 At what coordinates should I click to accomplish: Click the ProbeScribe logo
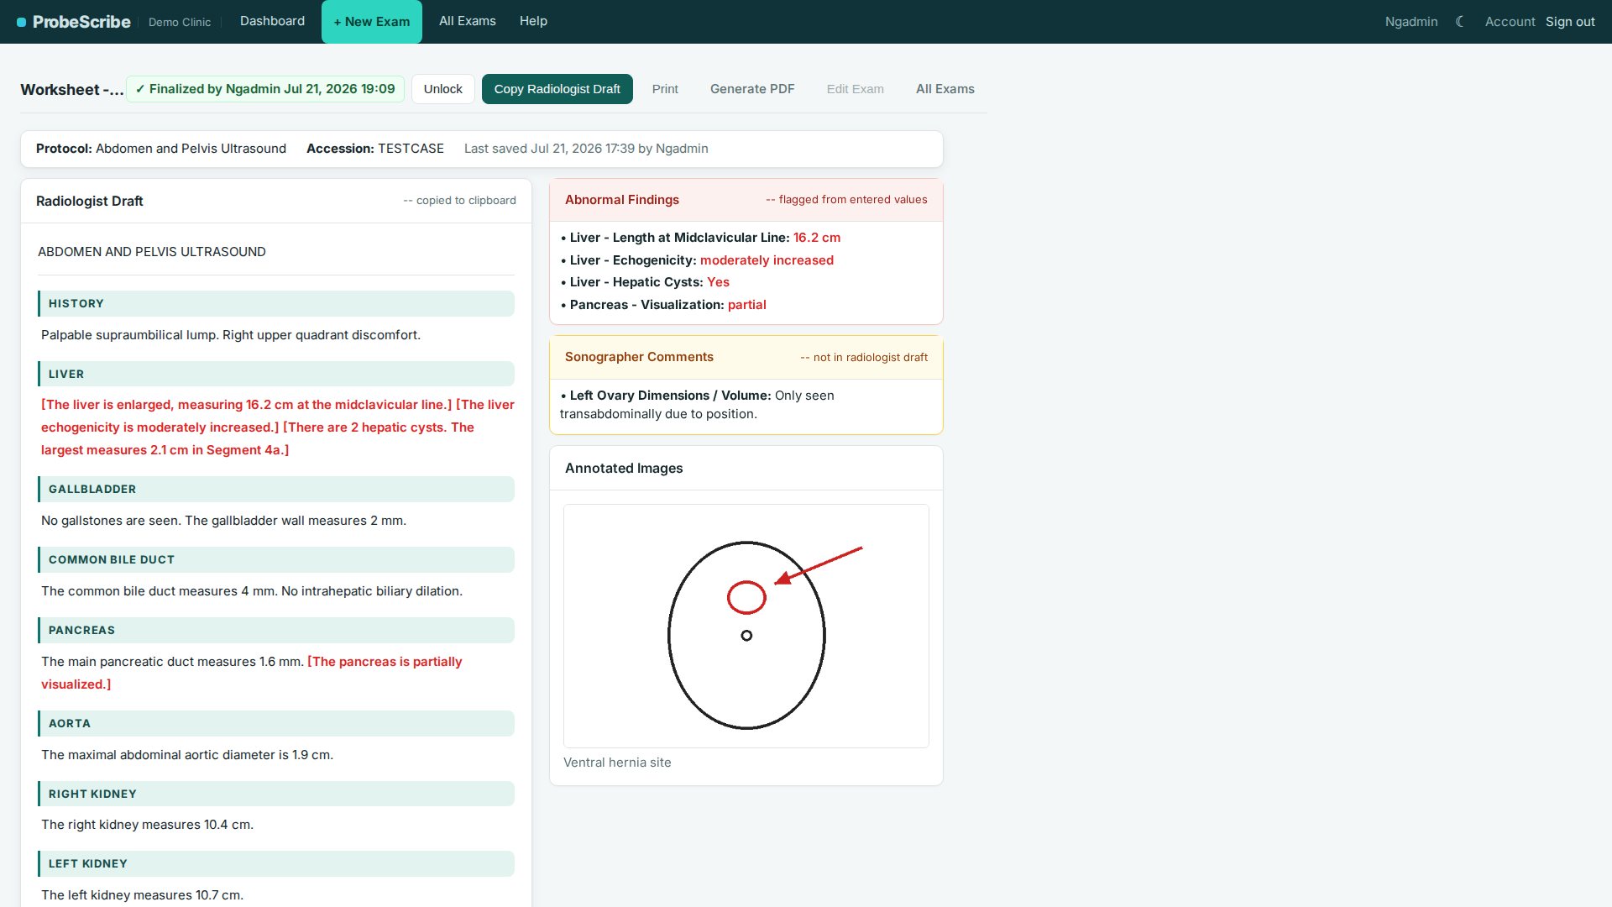[x=74, y=22]
